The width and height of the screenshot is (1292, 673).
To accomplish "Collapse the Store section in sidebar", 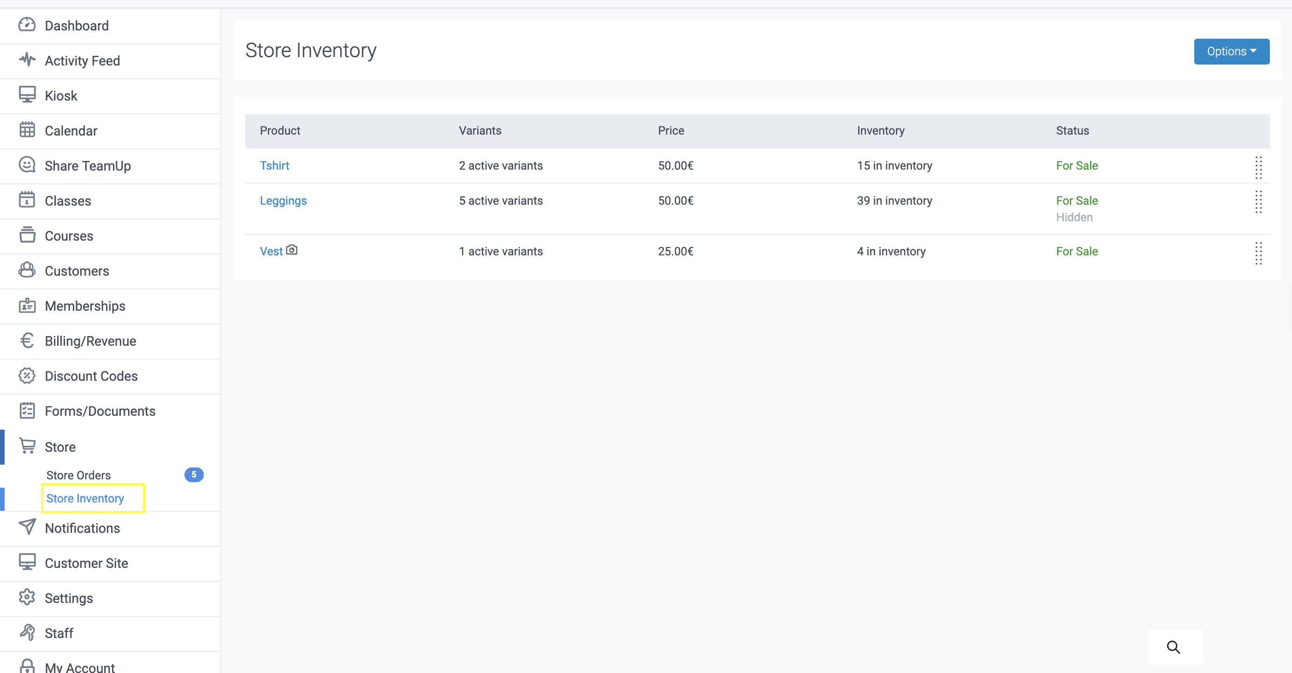I will point(60,446).
